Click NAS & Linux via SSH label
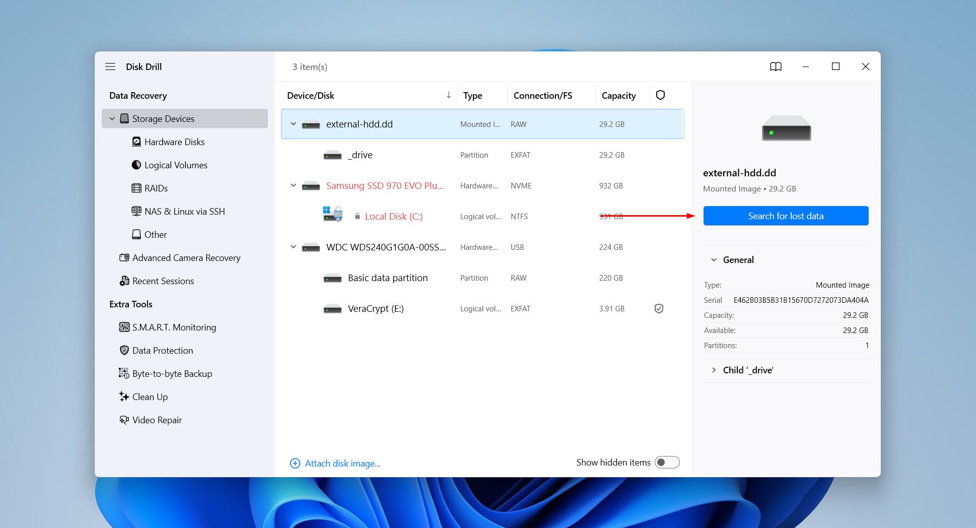Screen dimensions: 976x528 pyautogui.click(x=185, y=212)
